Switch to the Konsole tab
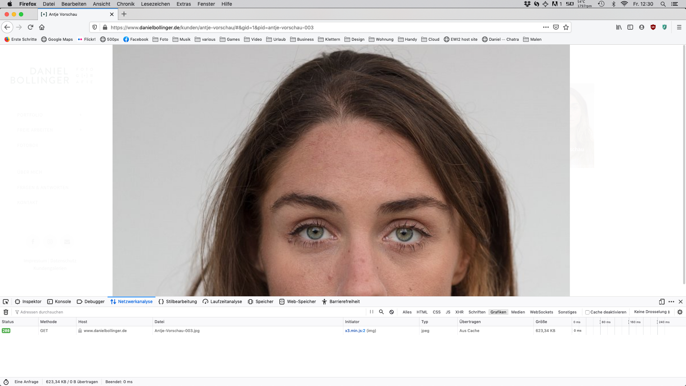Screen dimensions: 686x386 [59, 302]
